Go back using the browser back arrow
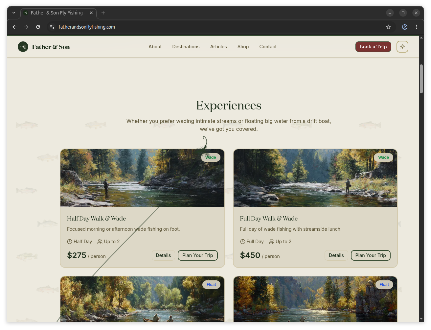 14,27
